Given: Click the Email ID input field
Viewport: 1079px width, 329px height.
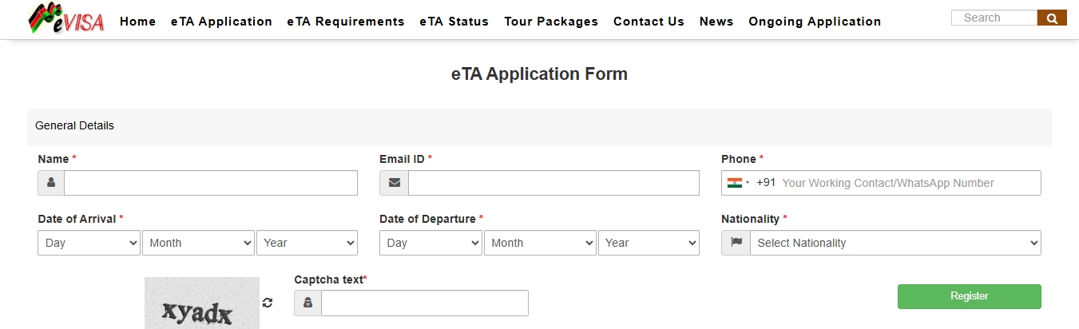Looking at the screenshot, I should tap(553, 183).
